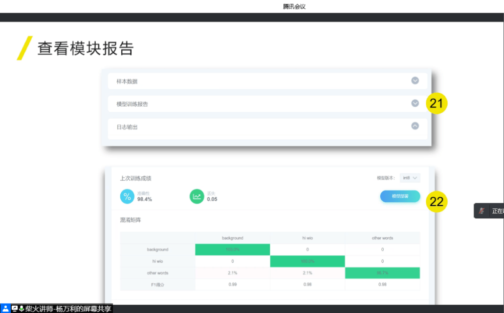Click the yellow step 21 marker
This screenshot has height=313, width=504.
tap(436, 104)
